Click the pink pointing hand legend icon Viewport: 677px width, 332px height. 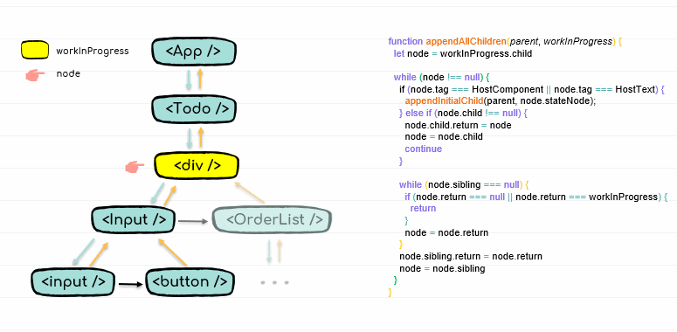click(35, 75)
